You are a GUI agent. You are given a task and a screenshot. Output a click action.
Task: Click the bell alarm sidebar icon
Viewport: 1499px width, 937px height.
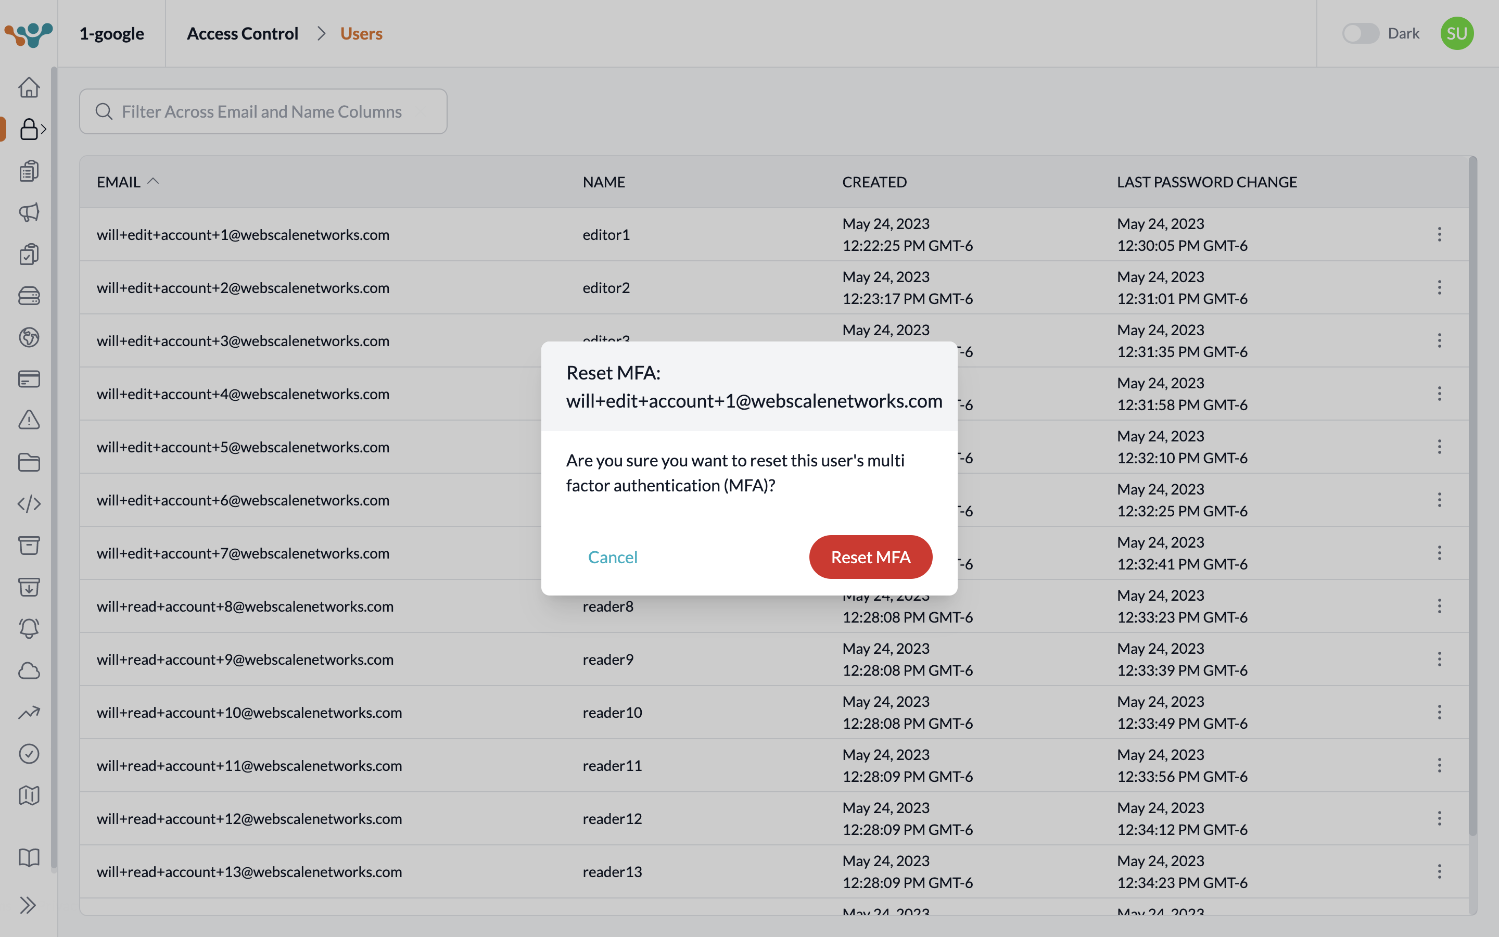pyautogui.click(x=29, y=628)
